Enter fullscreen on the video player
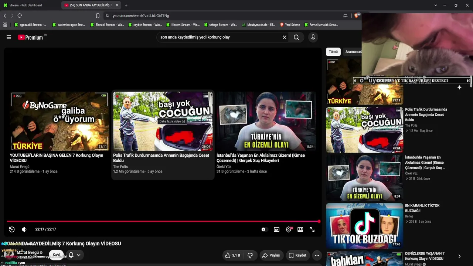 pyautogui.click(x=312, y=229)
